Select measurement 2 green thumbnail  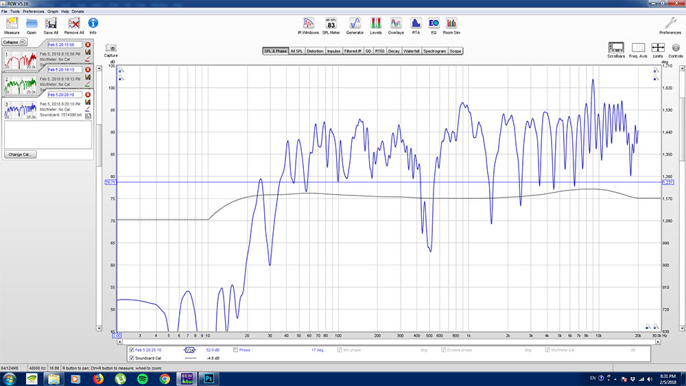coord(20,85)
